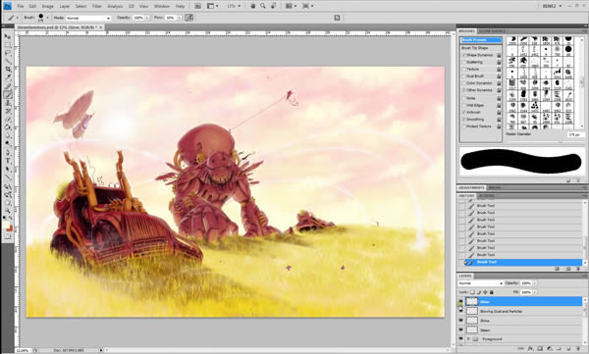Delete current state in History panel

click(x=578, y=269)
